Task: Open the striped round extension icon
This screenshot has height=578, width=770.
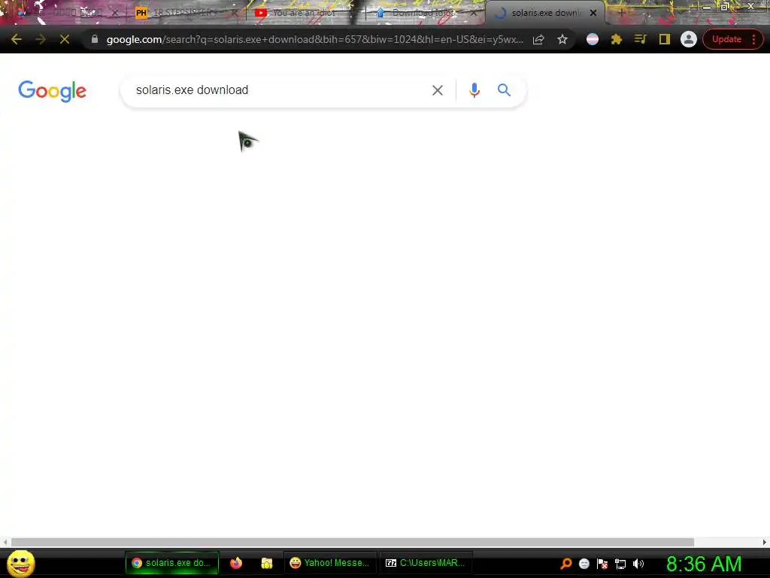Action: pos(593,39)
